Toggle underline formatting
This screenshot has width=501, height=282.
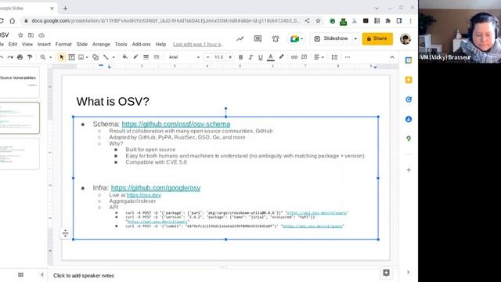pos(261,57)
